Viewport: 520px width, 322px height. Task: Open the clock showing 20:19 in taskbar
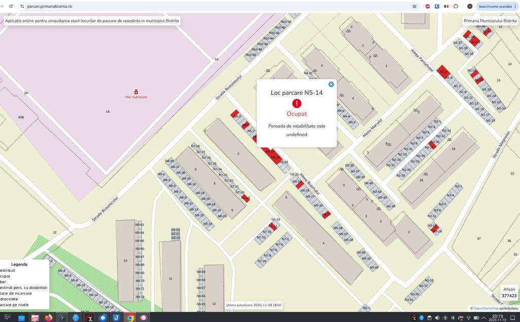[497, 318]
